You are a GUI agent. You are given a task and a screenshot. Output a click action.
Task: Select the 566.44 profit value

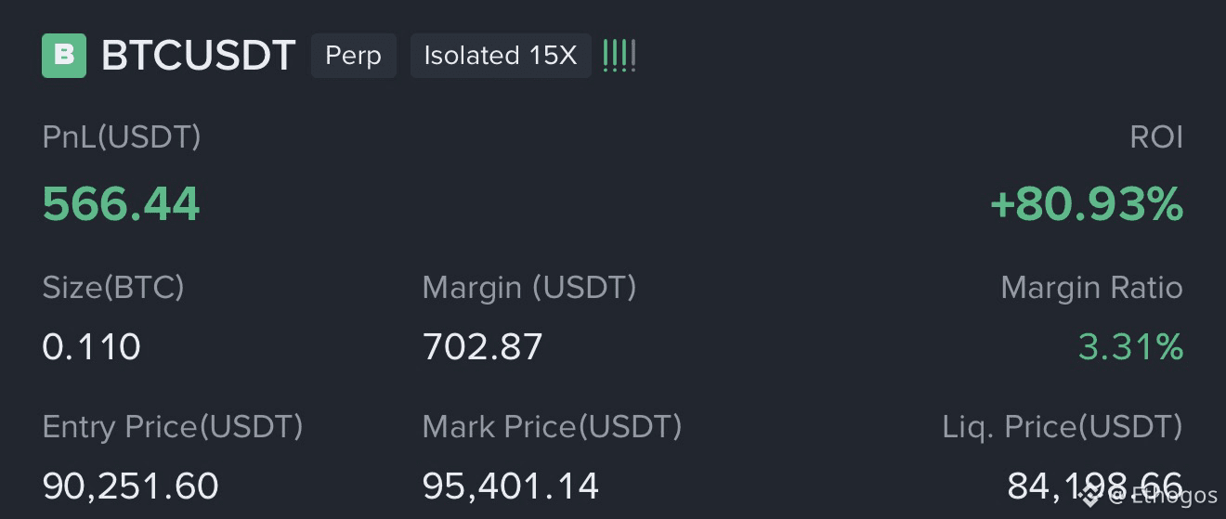click(121, 203)
